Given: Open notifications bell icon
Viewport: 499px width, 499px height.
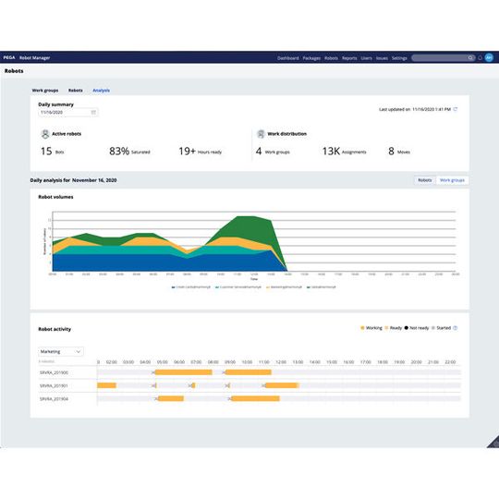Looking at the screenshot, I should pyautogui.click(x=480, y=58).
